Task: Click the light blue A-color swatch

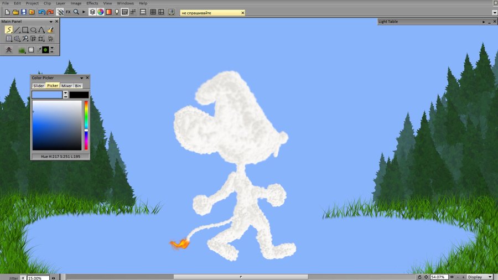Action: (47, 95)
